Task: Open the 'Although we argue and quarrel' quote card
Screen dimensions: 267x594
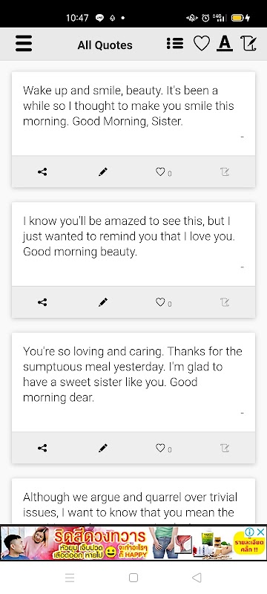Action: pos(133,501)
